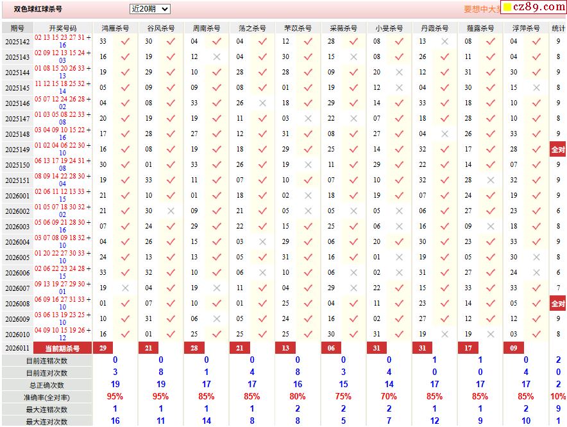Click the red 06 kill number under 采薇杀号
Viewport: 567px width, 427px height.
click(331, 348)
